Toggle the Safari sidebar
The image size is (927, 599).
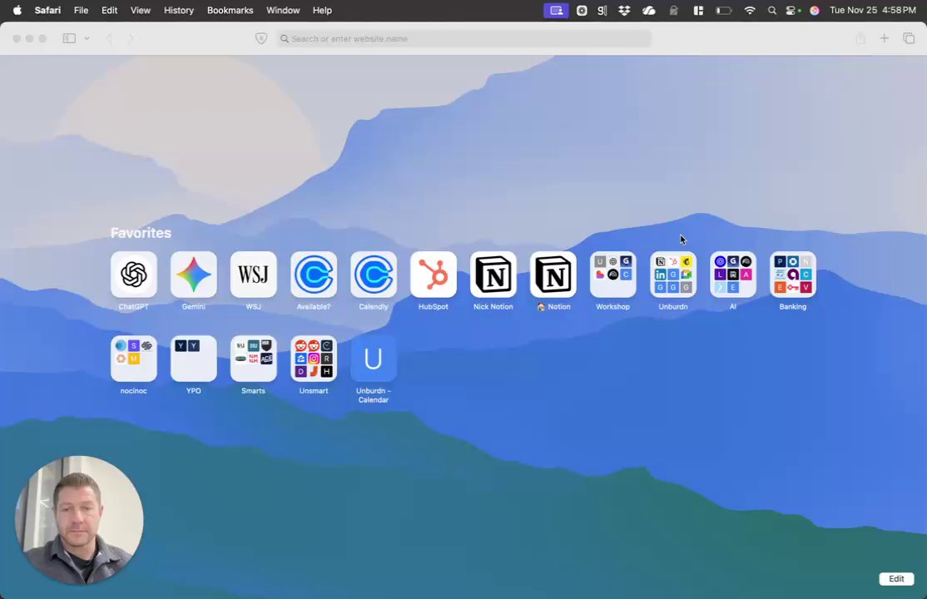(x=69, y=38)
